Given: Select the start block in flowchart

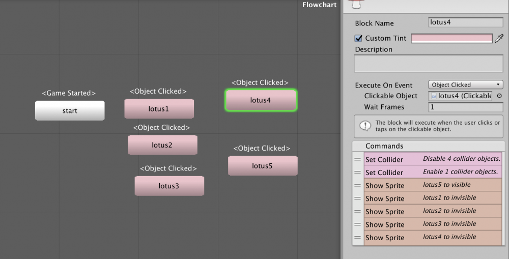Looking at the screenshot, I should [x=70, y=111].
